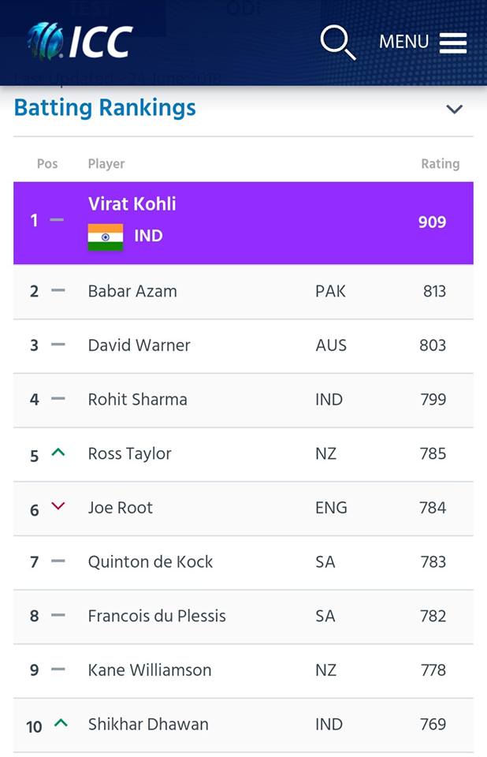Screen dimensions: 487x757
Task: Click the red down arrow beside Joe Root
Action: point(57,508)
